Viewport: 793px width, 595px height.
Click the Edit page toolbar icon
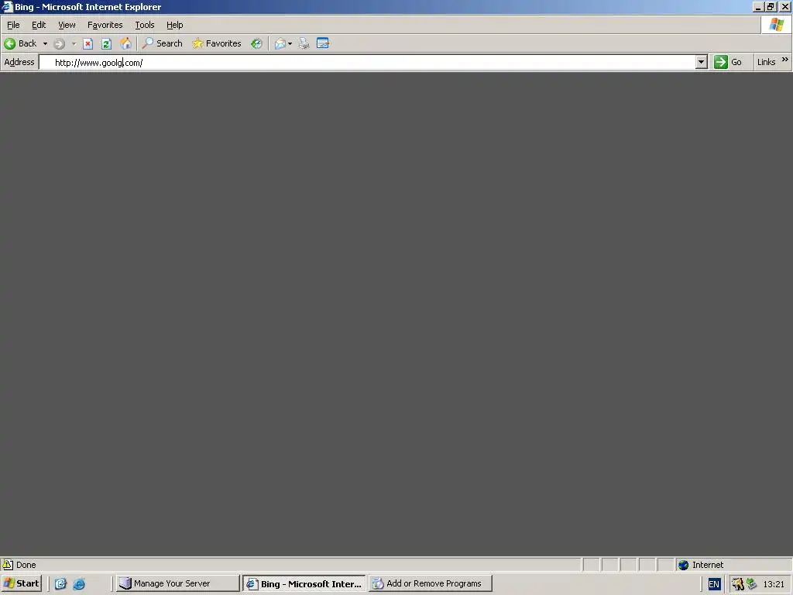point(323,43)
